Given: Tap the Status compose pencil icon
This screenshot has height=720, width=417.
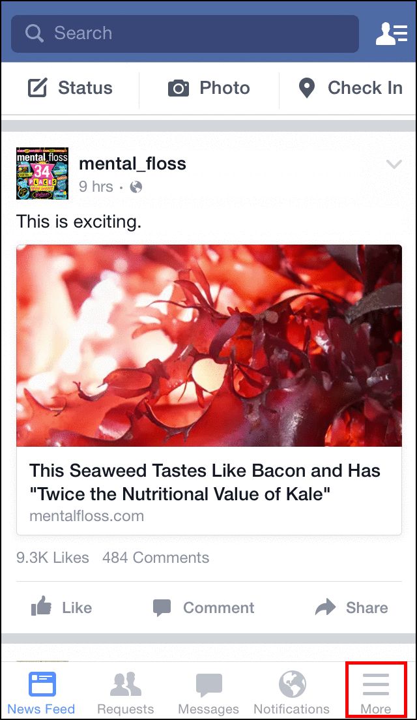Looking at the screenshot, I should [x=38, y=88].
